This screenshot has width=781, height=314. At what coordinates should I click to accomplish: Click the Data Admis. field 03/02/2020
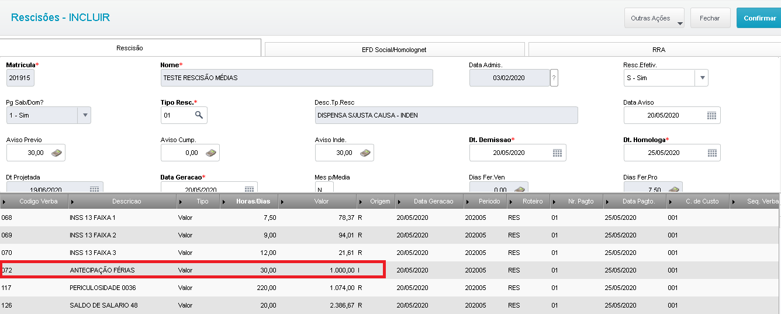510,78
